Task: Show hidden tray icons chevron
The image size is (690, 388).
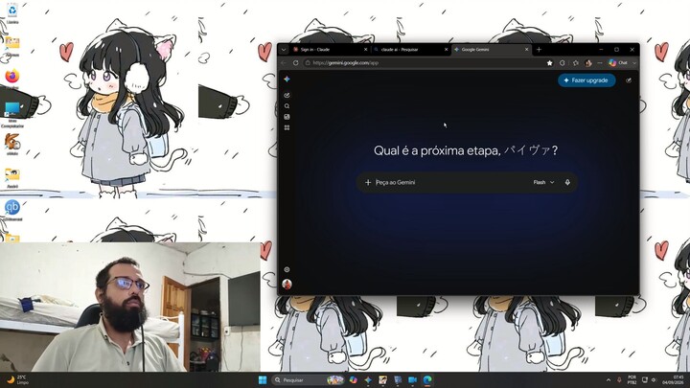Action: point(609,379)
